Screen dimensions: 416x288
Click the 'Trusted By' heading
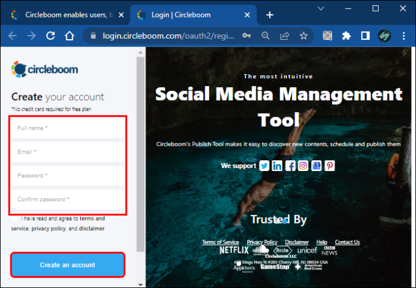tap(279, 219)
